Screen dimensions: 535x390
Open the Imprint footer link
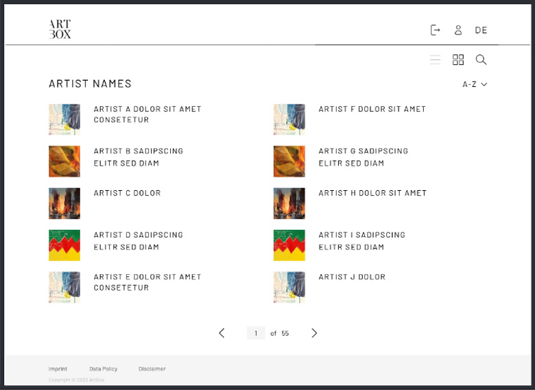(x=58, y=369)
